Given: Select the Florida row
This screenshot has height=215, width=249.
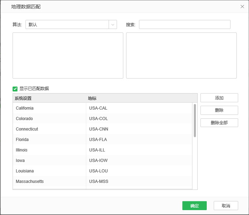Looking at the screenshot, I should coord(102,140).
